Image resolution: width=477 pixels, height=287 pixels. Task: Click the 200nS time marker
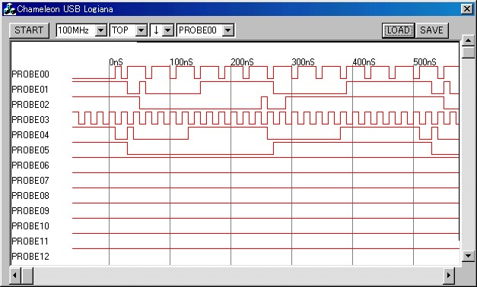pos(242,62)
